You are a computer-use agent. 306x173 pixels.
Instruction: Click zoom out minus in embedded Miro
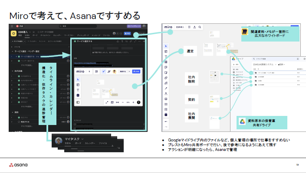[x=123, y=102]
